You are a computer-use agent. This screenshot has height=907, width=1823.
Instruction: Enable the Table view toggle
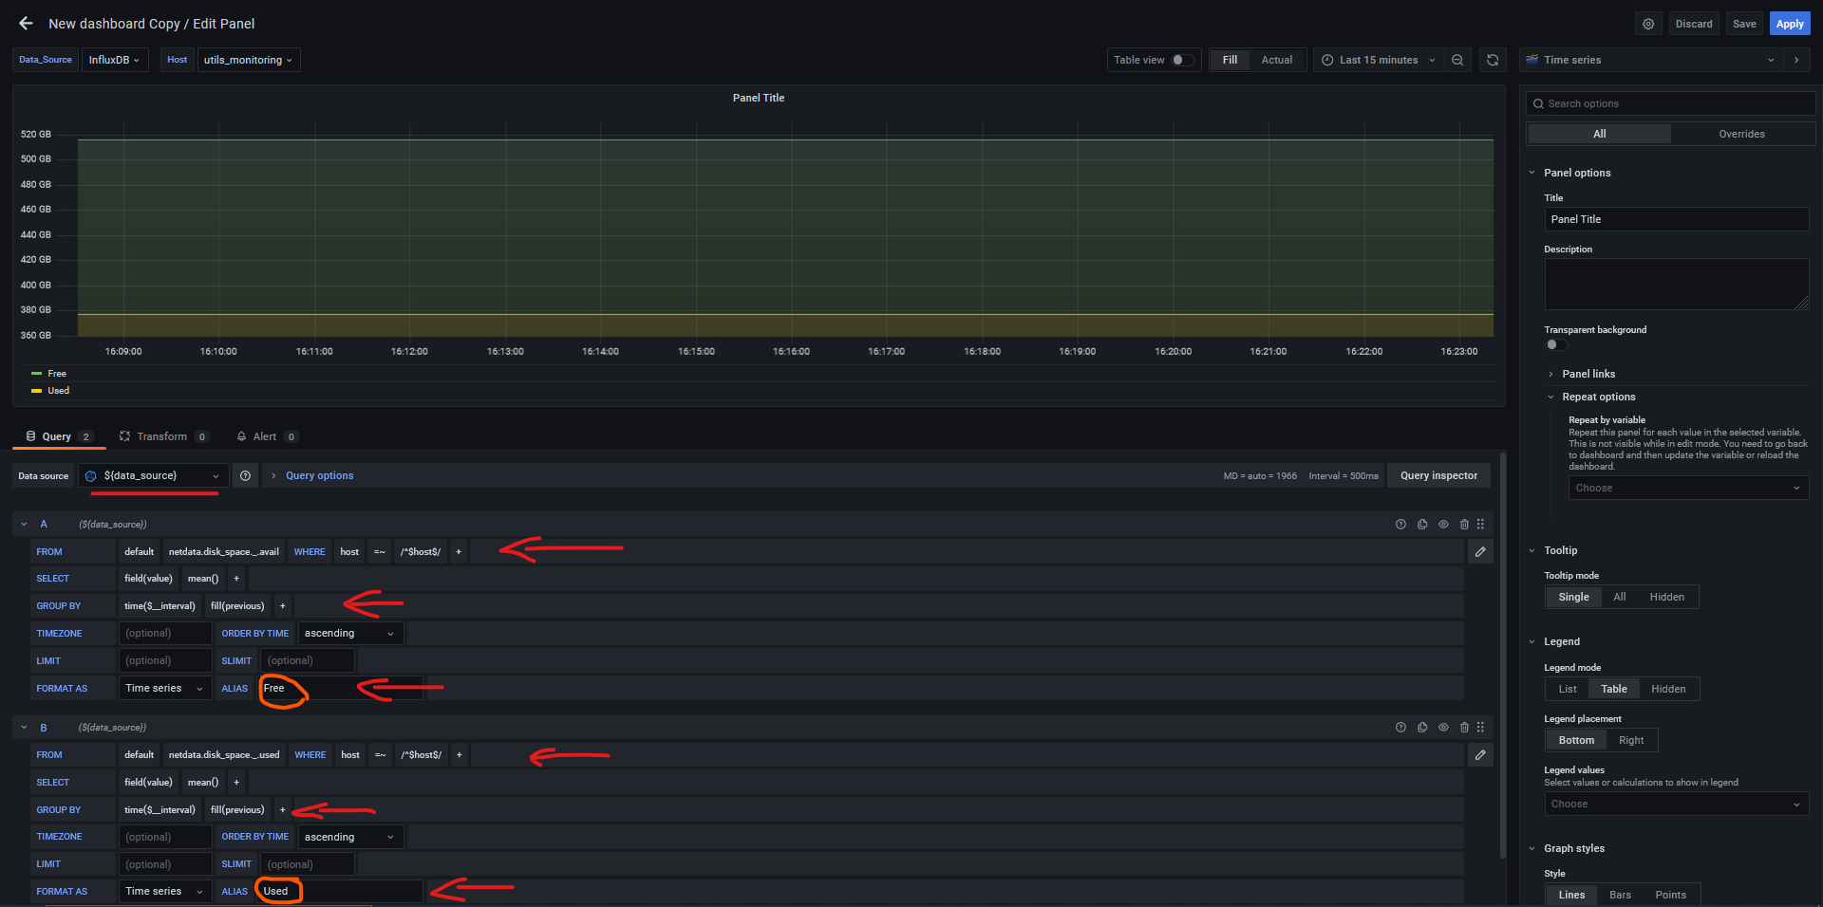[1182, 60]
